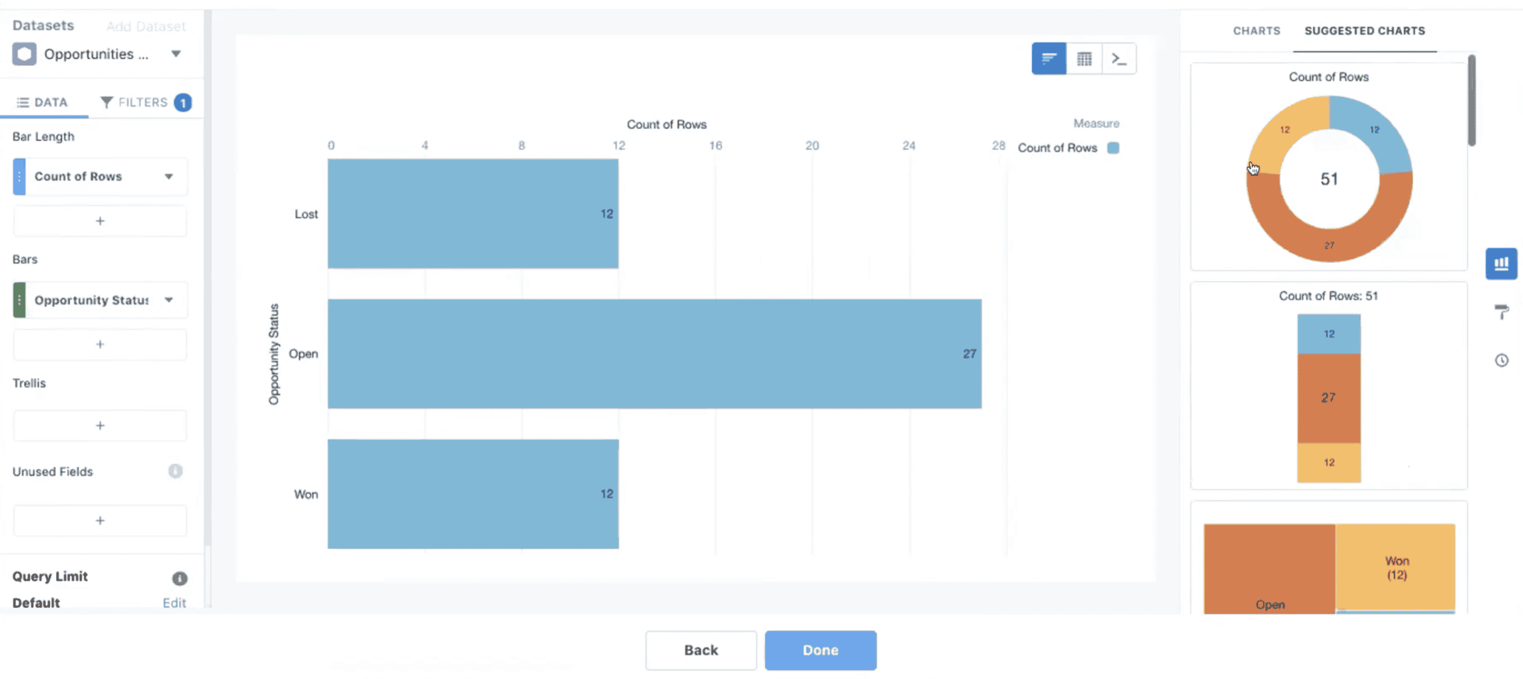Viewport: 1523px width, 679px height.
Task: Edit the default query limit
Action: pyautogui.click(x=174, y=603)
